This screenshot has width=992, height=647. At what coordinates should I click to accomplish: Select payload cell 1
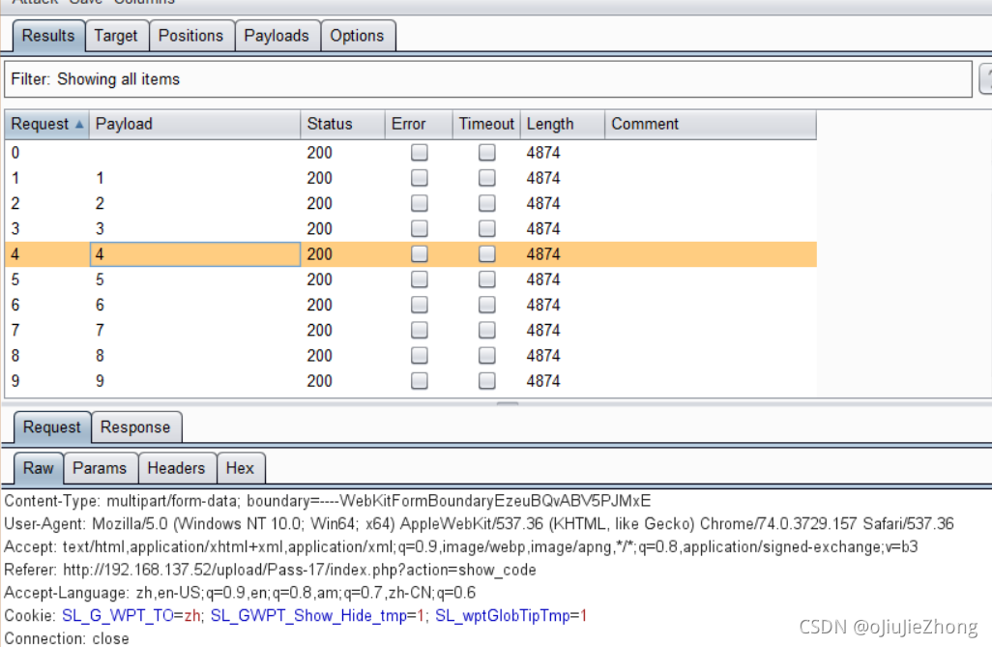195,178
